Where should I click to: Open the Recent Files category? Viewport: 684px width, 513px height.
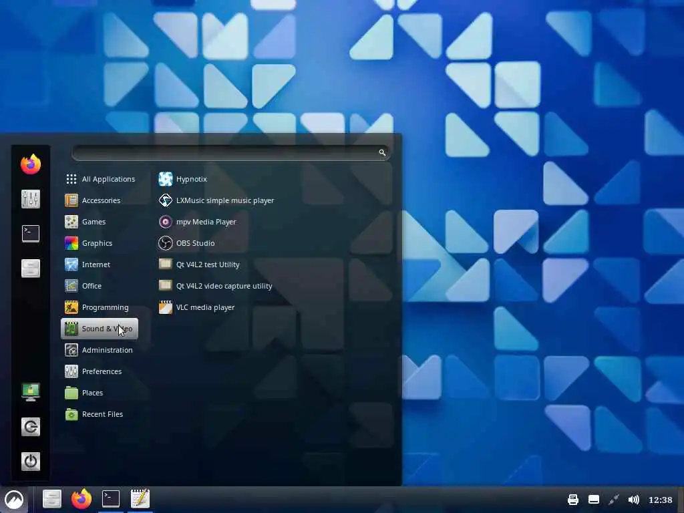100,414
